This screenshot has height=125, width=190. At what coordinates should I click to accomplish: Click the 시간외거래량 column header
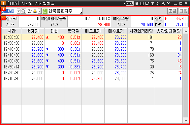[141, 31]
